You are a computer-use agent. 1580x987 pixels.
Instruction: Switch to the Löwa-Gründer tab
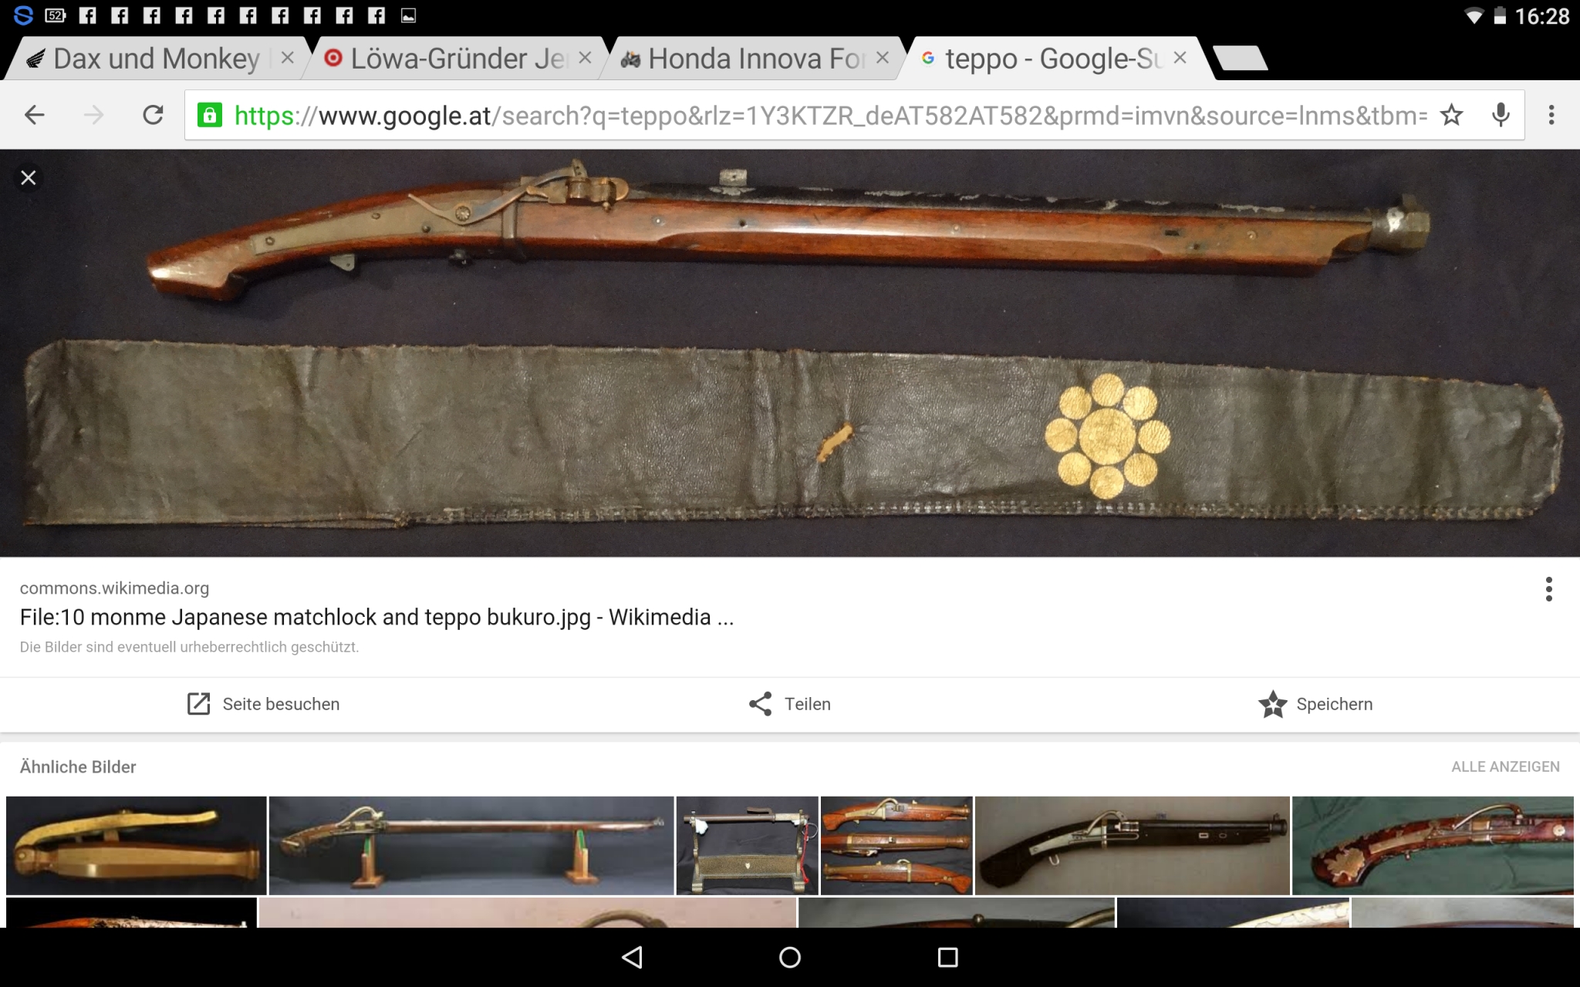(x=455, y=59)
